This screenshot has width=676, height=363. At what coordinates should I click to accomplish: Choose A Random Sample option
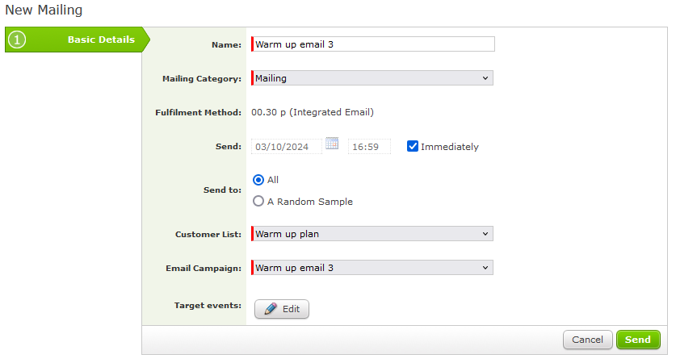(x=258, y=202)
